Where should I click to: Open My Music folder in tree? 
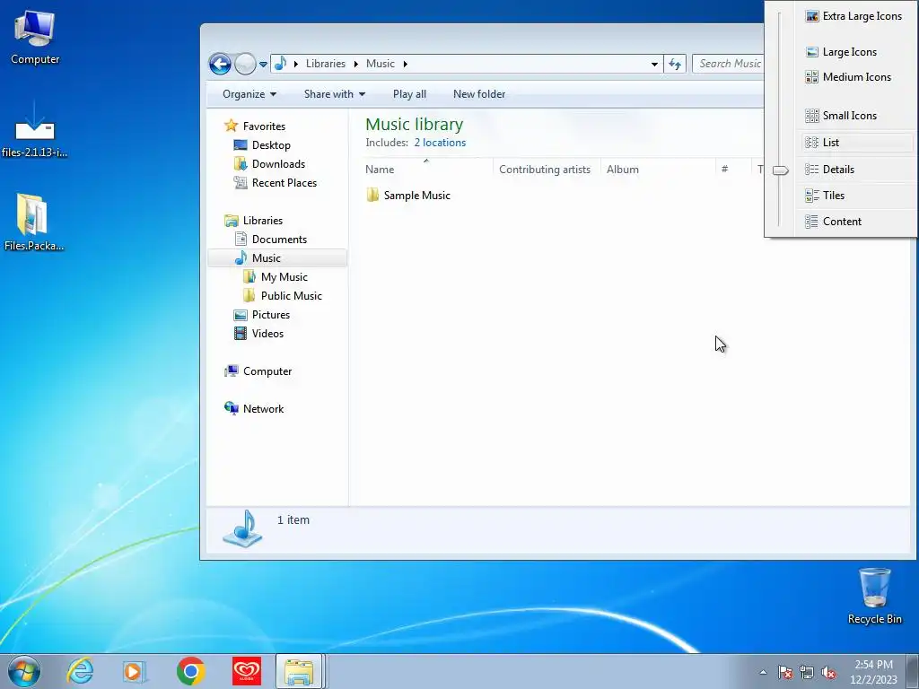pyautogui.click(x=284, y=277)
